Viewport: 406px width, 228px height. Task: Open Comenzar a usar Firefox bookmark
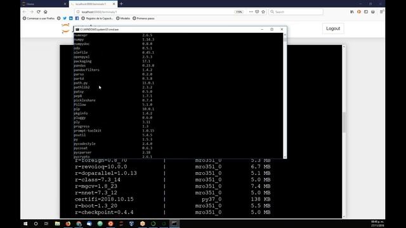[x=39, y=18]
